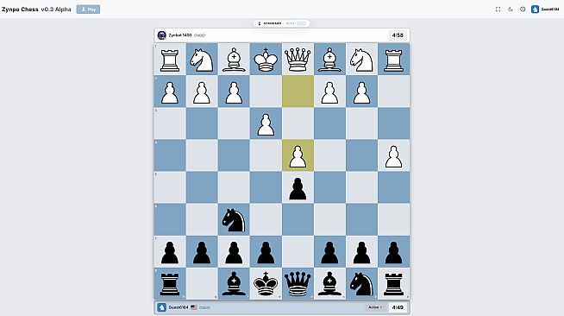Enter fullscreen mode via header icon
The image size is (564, 316).
point(498,9)
